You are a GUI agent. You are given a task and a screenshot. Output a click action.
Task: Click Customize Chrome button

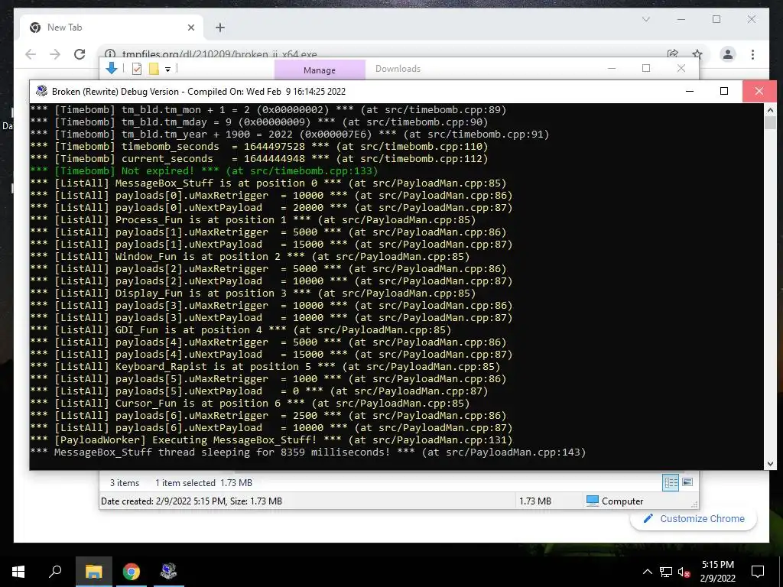[694, 519]
